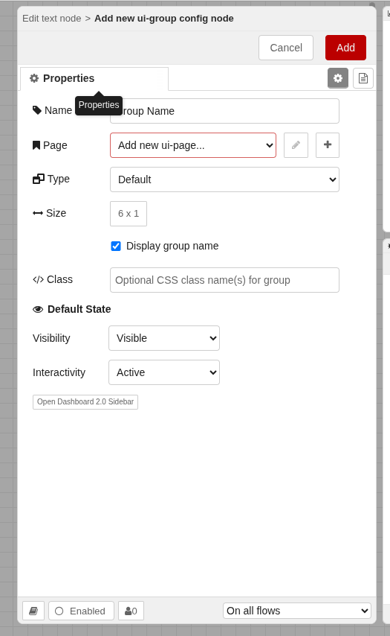Screen dimensions: 390x636
Task: Click the tag icon next to Name
Action: click(37, 110)
